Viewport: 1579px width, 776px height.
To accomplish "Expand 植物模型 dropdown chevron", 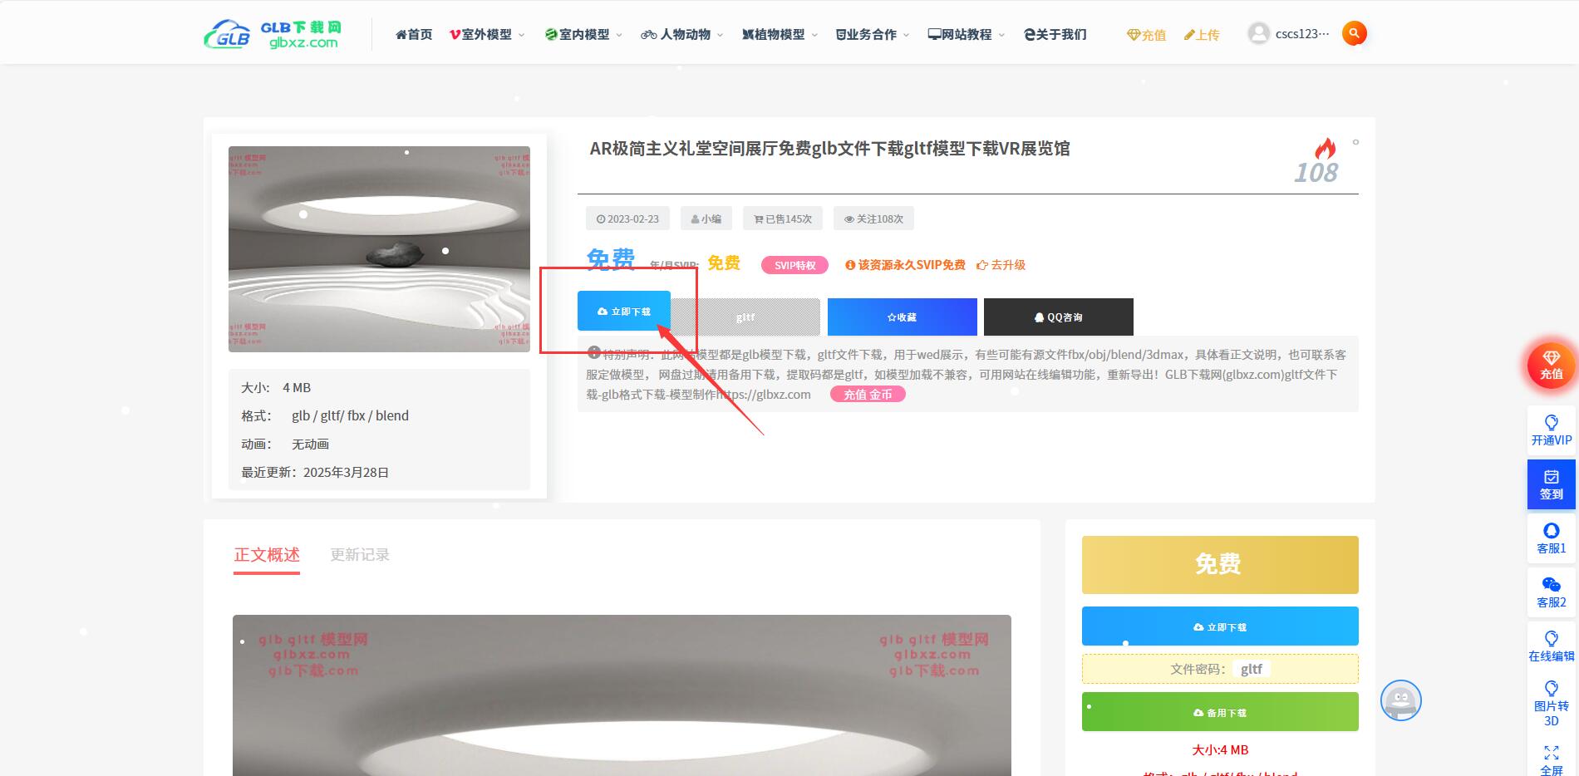I will [x=814, y=35].
